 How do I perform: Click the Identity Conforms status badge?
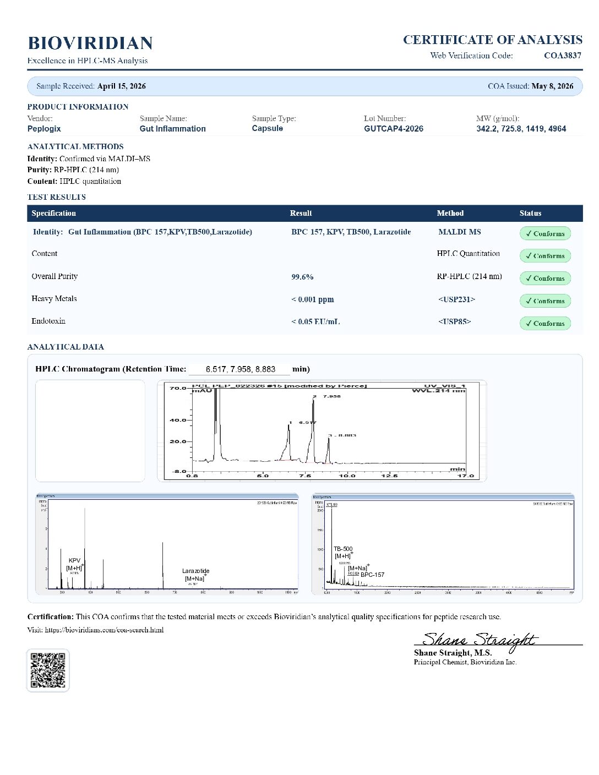click(x=545, y=233)
